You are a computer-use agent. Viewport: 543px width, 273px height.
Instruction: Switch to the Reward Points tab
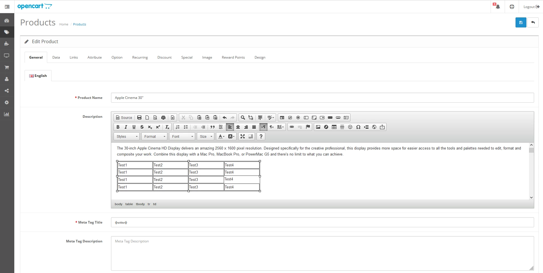(x=233, y=57)
